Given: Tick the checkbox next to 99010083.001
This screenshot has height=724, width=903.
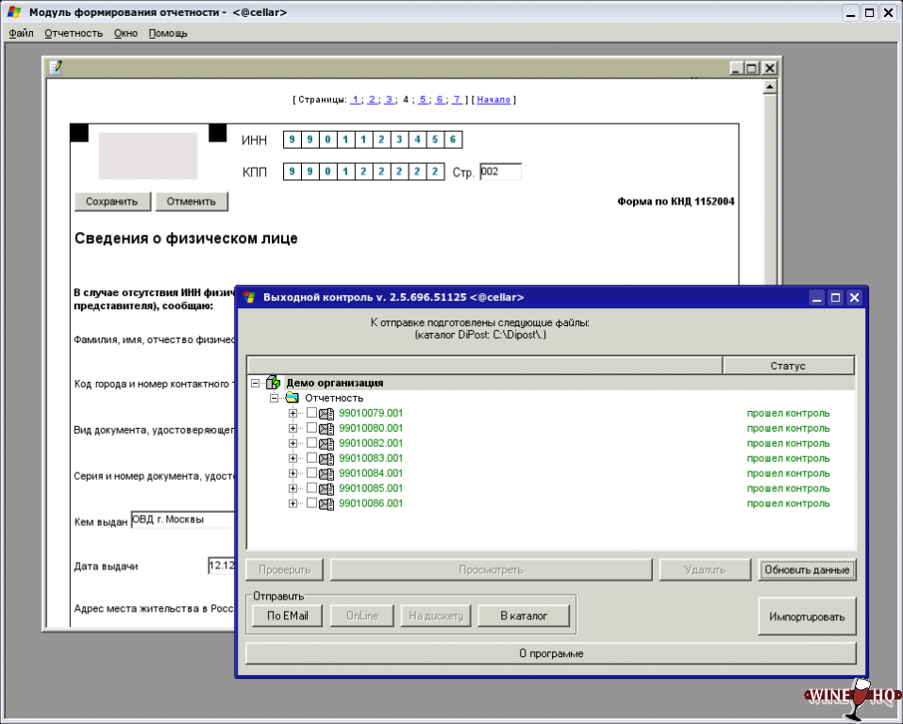Looking at the screenshot, I should (311, 458).
